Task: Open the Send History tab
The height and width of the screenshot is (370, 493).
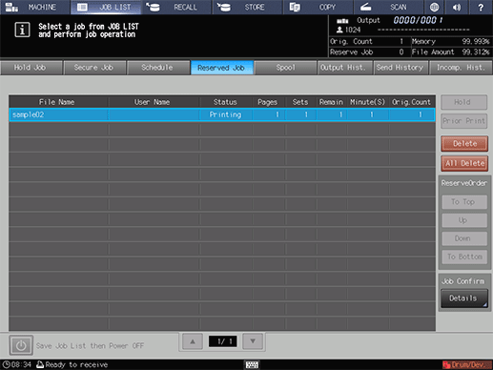Action: tap(401, 68)
